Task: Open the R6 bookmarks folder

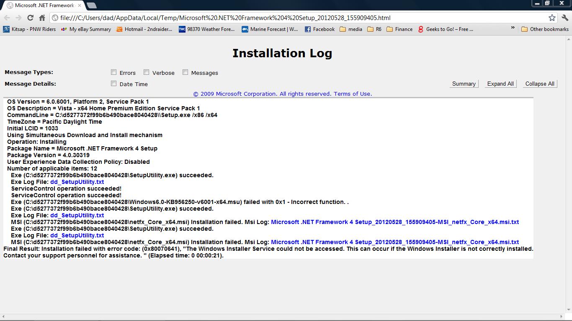Action: 374,29
